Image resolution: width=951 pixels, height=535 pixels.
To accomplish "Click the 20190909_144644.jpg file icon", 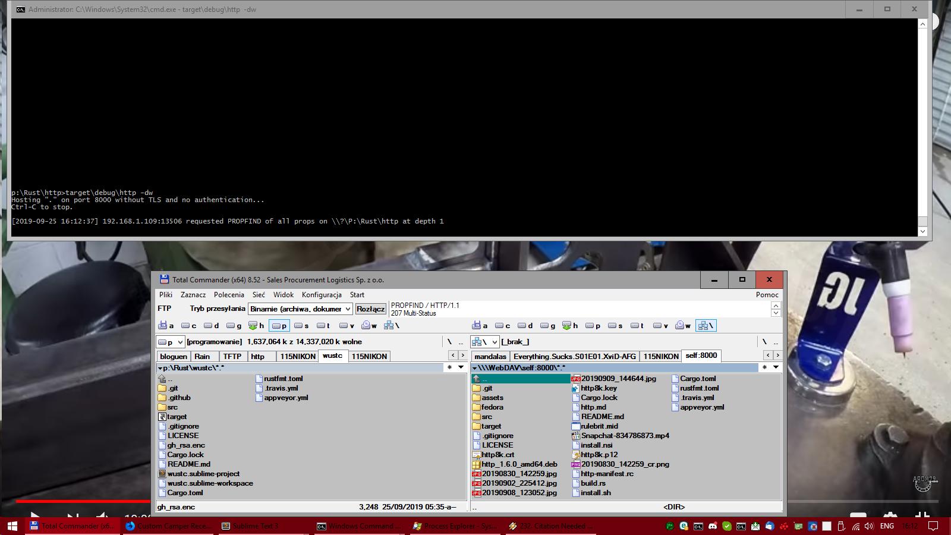I will [575, 379].
